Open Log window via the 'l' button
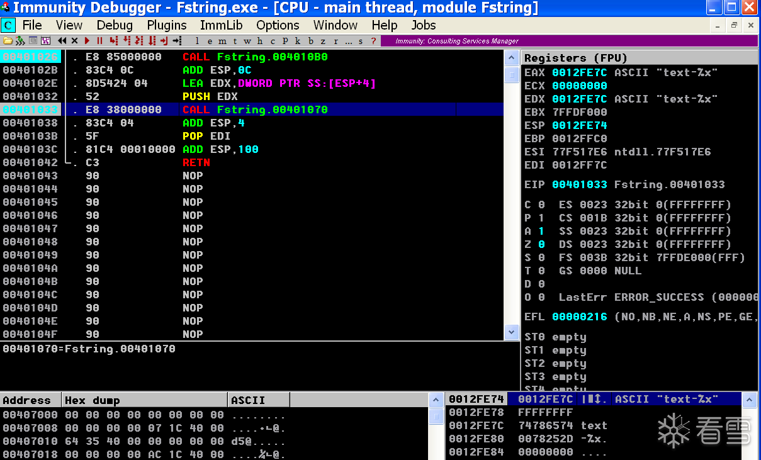The height and width of the screenshot is (460, 761). [197, 41]
